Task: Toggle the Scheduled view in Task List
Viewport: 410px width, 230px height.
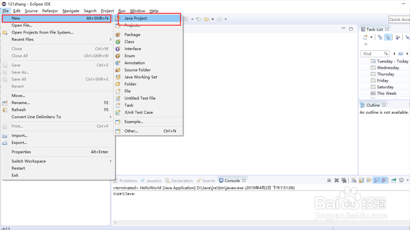Action: click(x=388, y=38)
